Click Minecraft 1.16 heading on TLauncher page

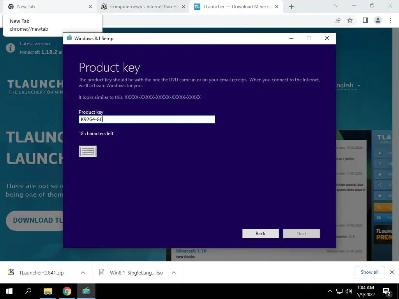pos(191,251)
